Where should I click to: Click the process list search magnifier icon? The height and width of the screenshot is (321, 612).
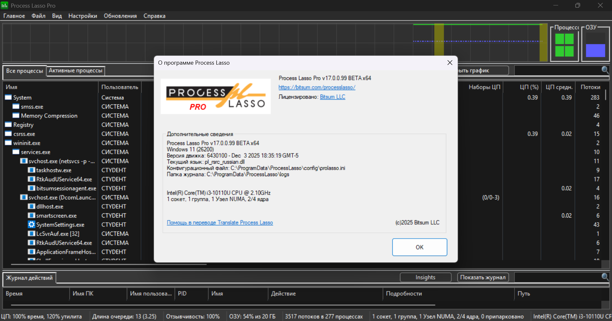point(605,70)
